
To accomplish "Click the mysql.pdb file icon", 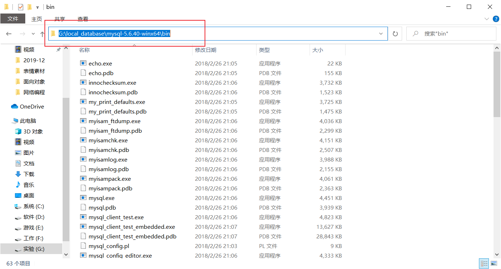I will pyautogui.click(x=83, y=207).
